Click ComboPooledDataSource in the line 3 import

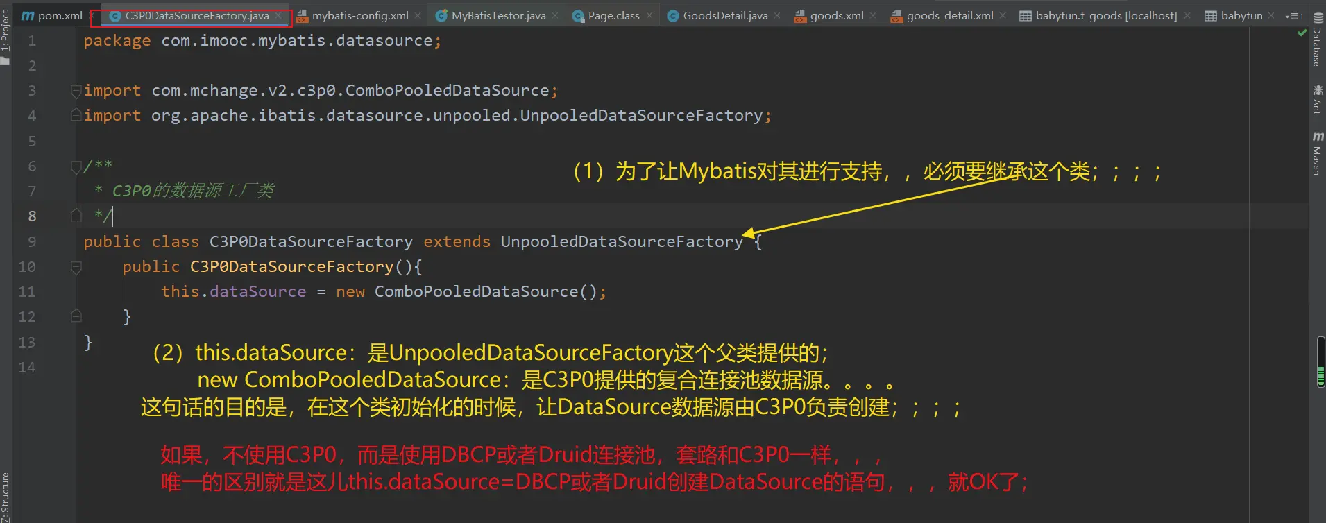pos(448,91)
